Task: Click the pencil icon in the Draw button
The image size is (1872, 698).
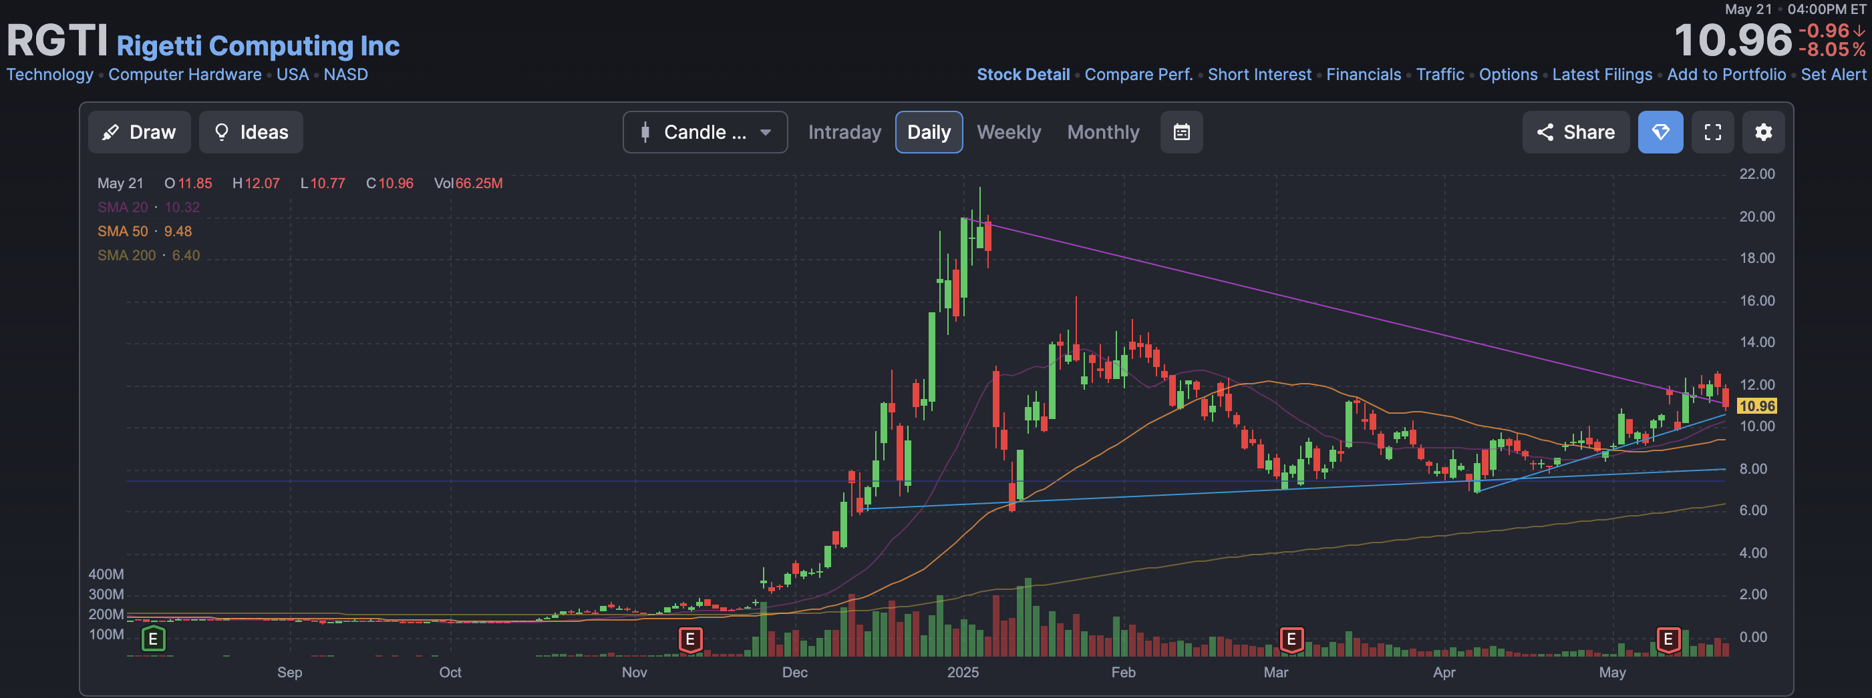Action: click(x=110, y=132)
